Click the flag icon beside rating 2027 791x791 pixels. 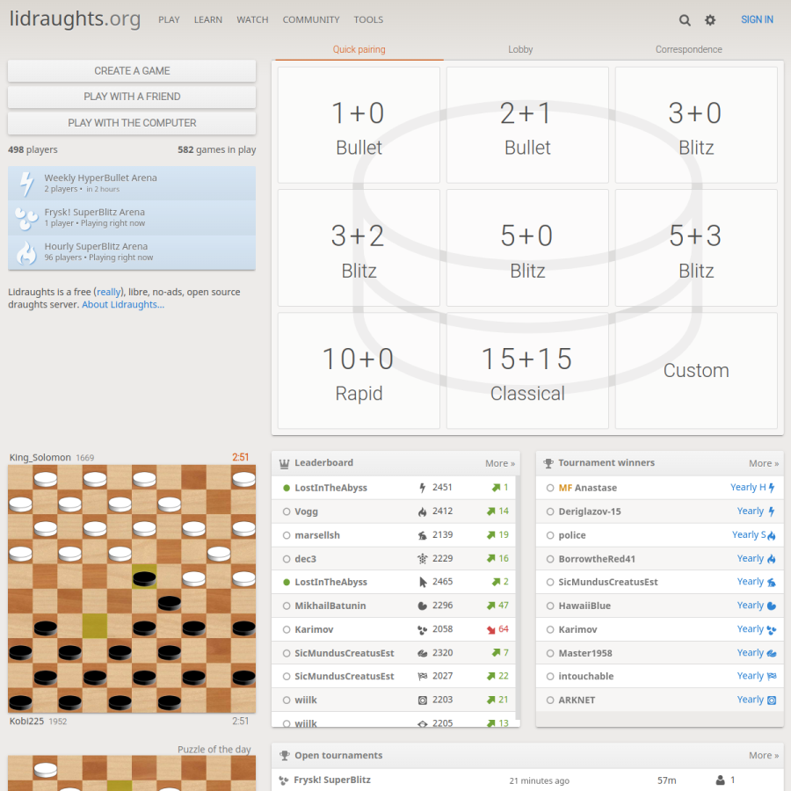pos(422,677)
